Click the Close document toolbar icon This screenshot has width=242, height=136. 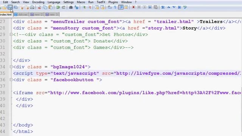(x=22, y=7)
